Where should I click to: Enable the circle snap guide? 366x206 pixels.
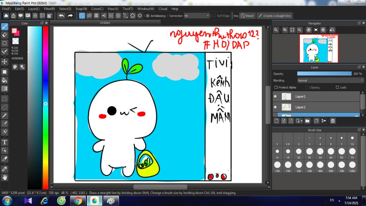(118, 16)
